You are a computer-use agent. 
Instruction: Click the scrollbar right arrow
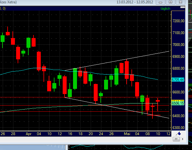(x=183, y=139)
